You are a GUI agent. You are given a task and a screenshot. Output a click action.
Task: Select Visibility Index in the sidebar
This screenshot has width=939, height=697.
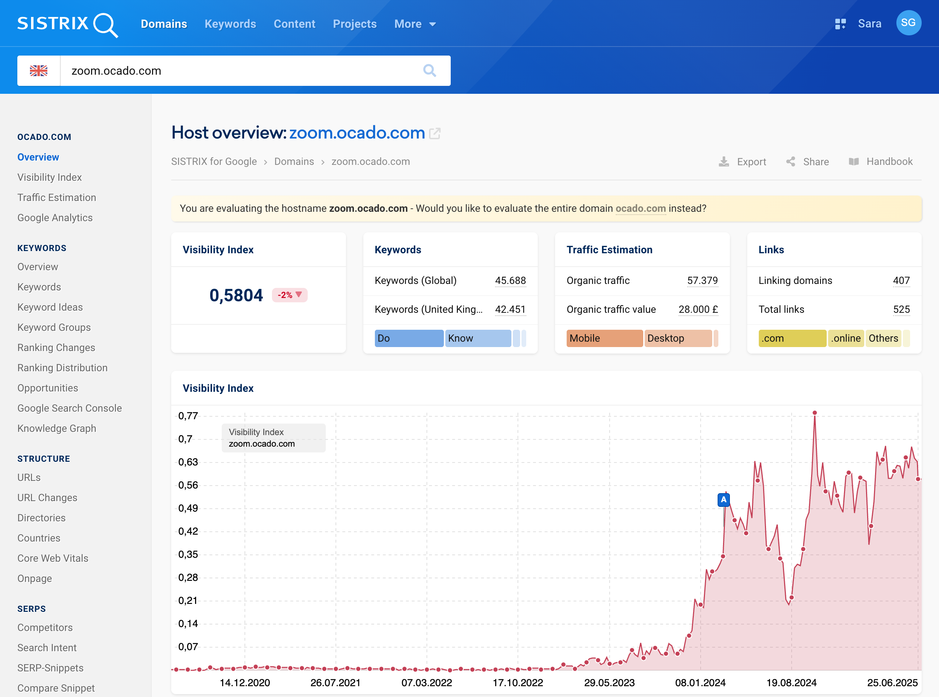point(49,177)
